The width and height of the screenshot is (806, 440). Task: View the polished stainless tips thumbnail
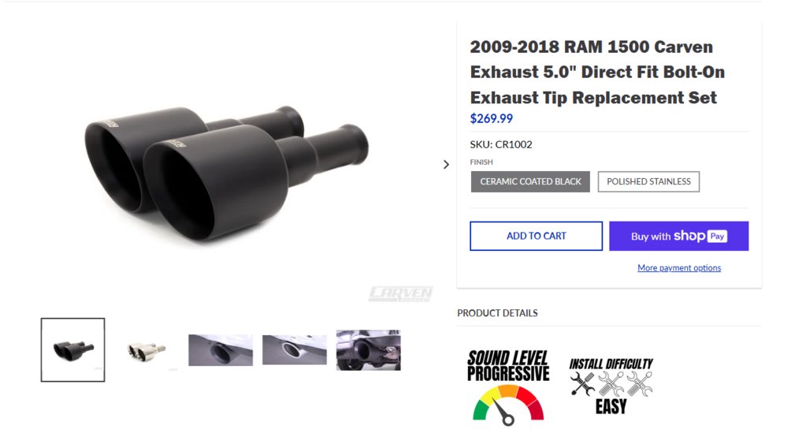147,350
